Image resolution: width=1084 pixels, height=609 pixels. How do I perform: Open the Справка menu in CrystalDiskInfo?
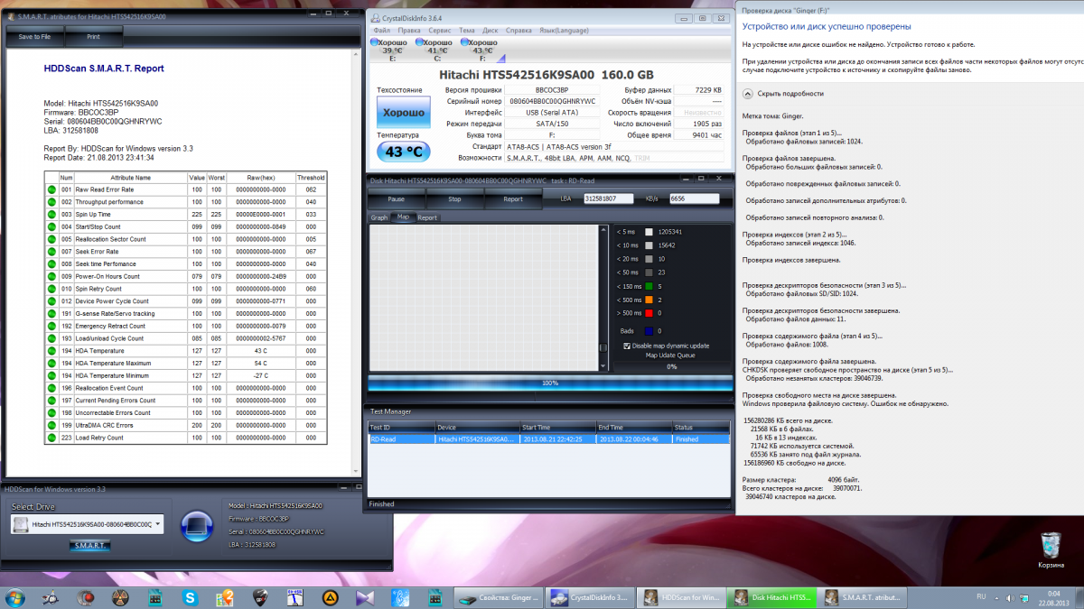pyautogui.click(x=519, y=30)
